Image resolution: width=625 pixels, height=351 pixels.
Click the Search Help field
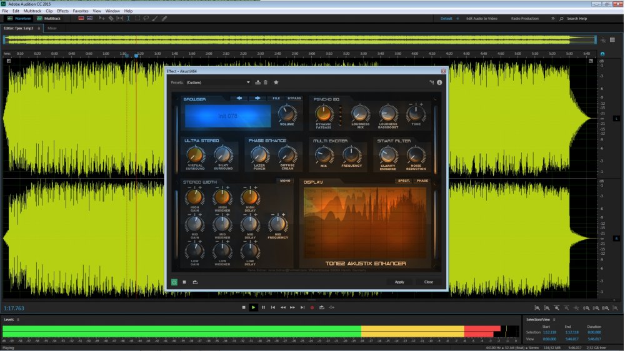577,18
